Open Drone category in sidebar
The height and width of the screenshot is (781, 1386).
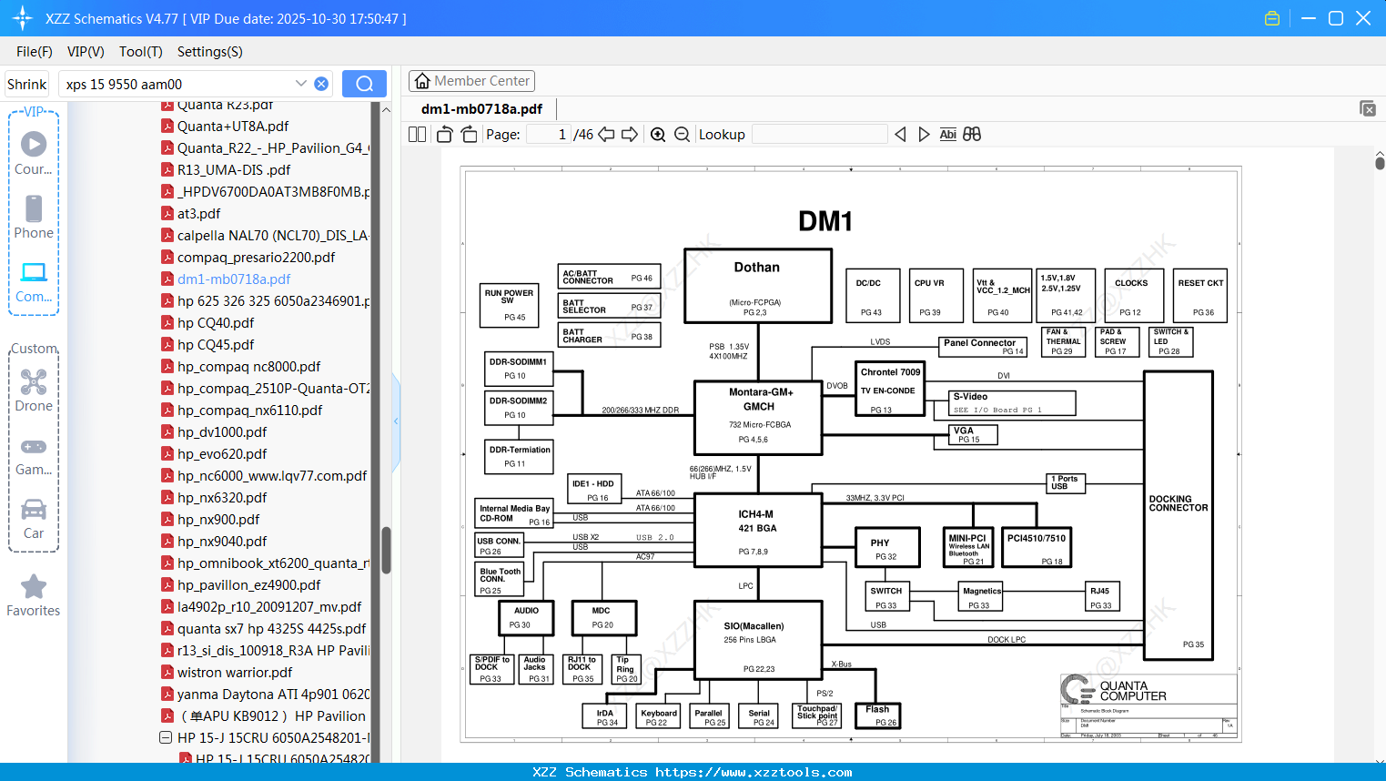34,390
